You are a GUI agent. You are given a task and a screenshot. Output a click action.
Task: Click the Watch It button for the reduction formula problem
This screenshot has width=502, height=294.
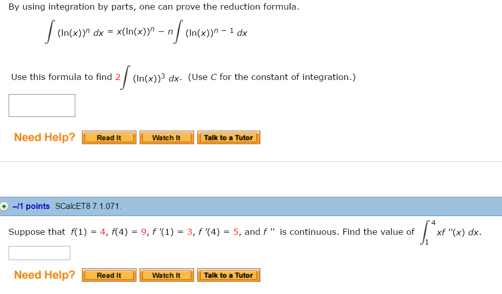tap(166, 137)
